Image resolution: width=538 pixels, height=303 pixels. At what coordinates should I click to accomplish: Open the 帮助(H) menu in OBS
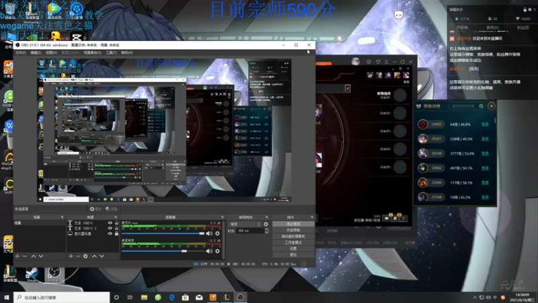pyautogui.click(x=127, y=53)
